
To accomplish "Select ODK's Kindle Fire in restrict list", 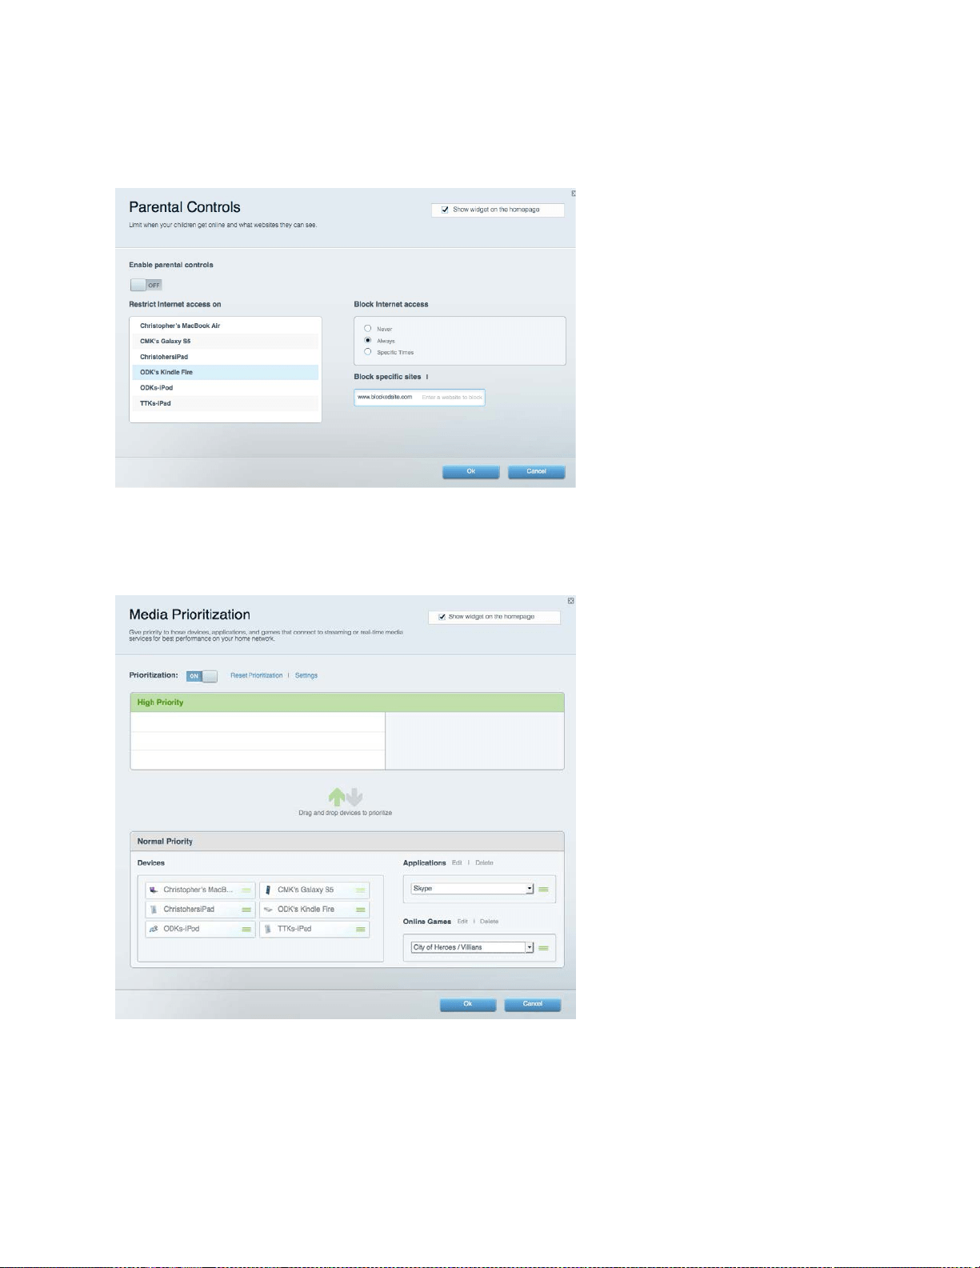I will click(226, 372).
